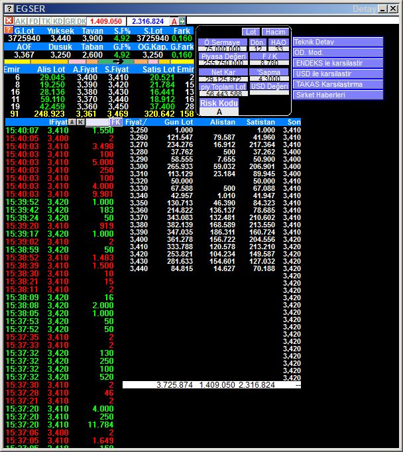Click USD ile karsilastir button
The image size is (403, 452).
[338, 74]
